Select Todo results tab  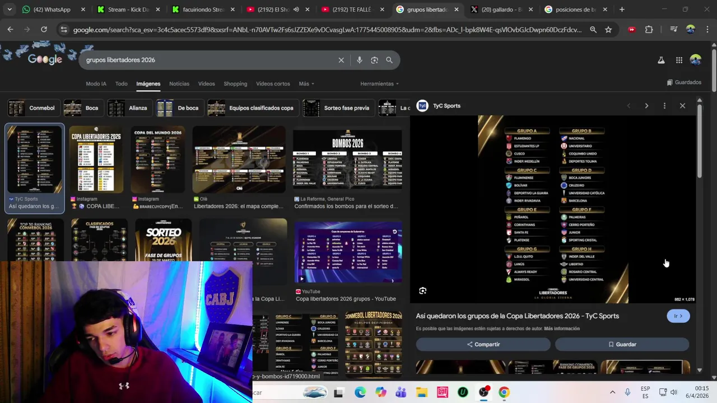[122, 83]
